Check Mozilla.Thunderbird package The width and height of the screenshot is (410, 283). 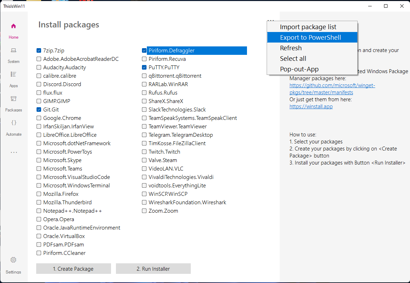39,202
